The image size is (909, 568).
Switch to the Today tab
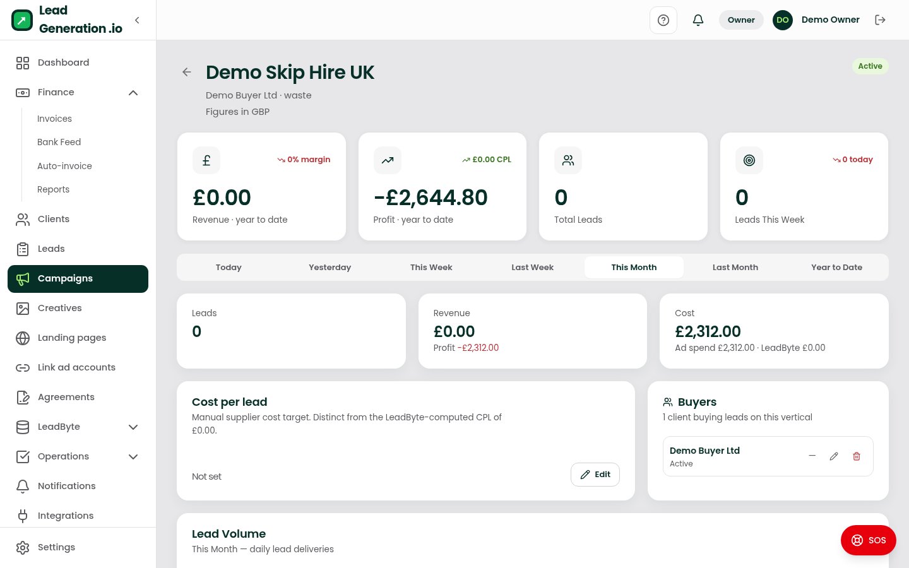pos(229,268)
